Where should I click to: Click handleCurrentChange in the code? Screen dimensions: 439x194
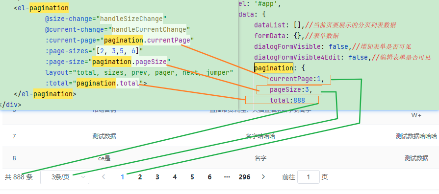coord(149,29)
